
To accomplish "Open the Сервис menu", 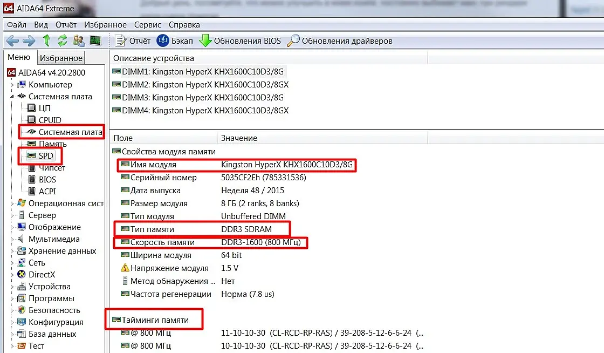I will [148, 25].
